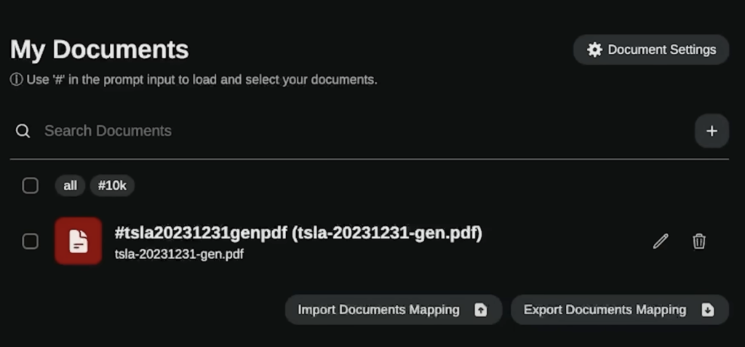Click Export Documents Mapping label
Screen dimensions: 745x347
[605, 310]
